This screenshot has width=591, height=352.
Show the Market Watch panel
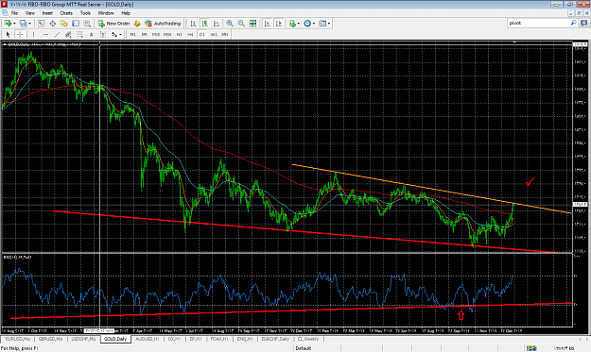point(41,24)
